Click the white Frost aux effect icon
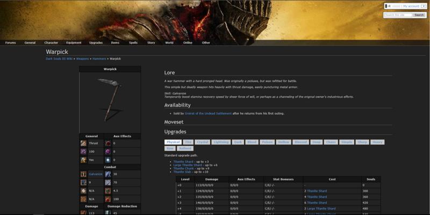430x215 pixels. tap(108, 160)
